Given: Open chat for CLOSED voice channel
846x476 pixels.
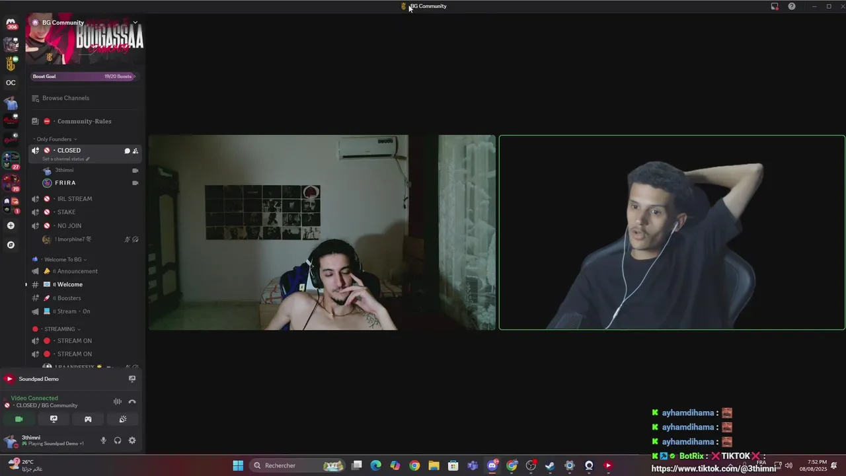Looking at the screenshot, I should point(127,151).
